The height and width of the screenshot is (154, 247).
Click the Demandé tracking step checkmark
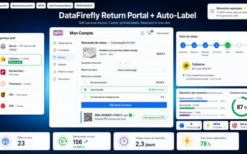[183, 45]
